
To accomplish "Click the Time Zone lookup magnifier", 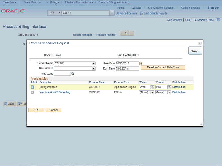I will (x=73, y=74).
